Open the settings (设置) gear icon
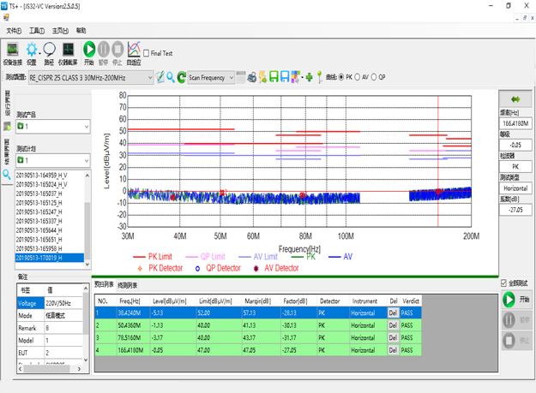 (x=32, y=51)
